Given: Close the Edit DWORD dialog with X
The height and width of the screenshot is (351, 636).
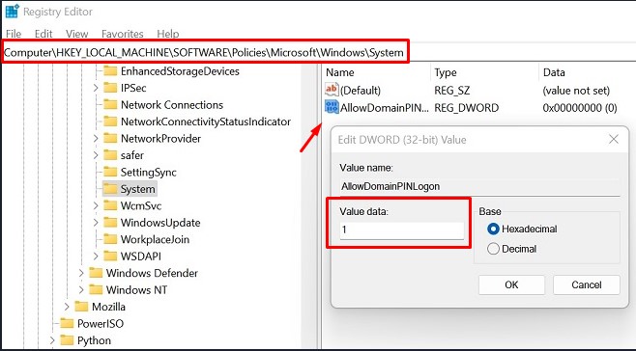Looking at the screenshot, I should click(x=614, y=140).
